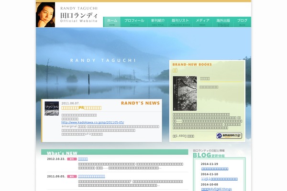The image size is (287, 191).
Task: Click the amazon.co.jp buy button
Action: pos(229,136)
